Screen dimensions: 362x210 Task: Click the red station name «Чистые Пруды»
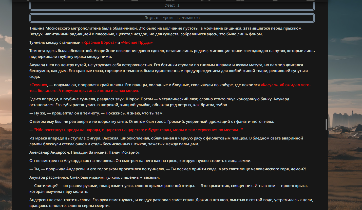(x=137, y=42)
